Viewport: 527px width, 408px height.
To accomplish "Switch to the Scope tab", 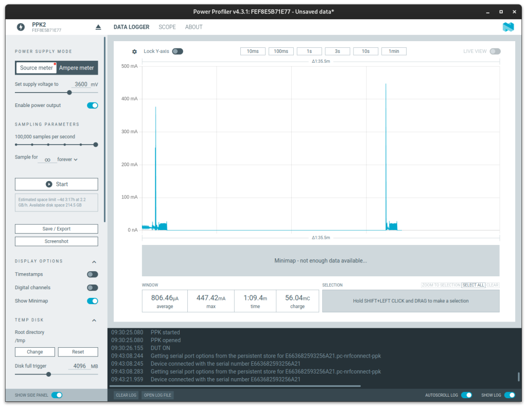I will click(x=167, y=27).
